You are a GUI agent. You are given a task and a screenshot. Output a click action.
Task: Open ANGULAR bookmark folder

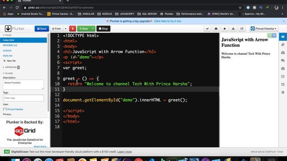[86, 14]
